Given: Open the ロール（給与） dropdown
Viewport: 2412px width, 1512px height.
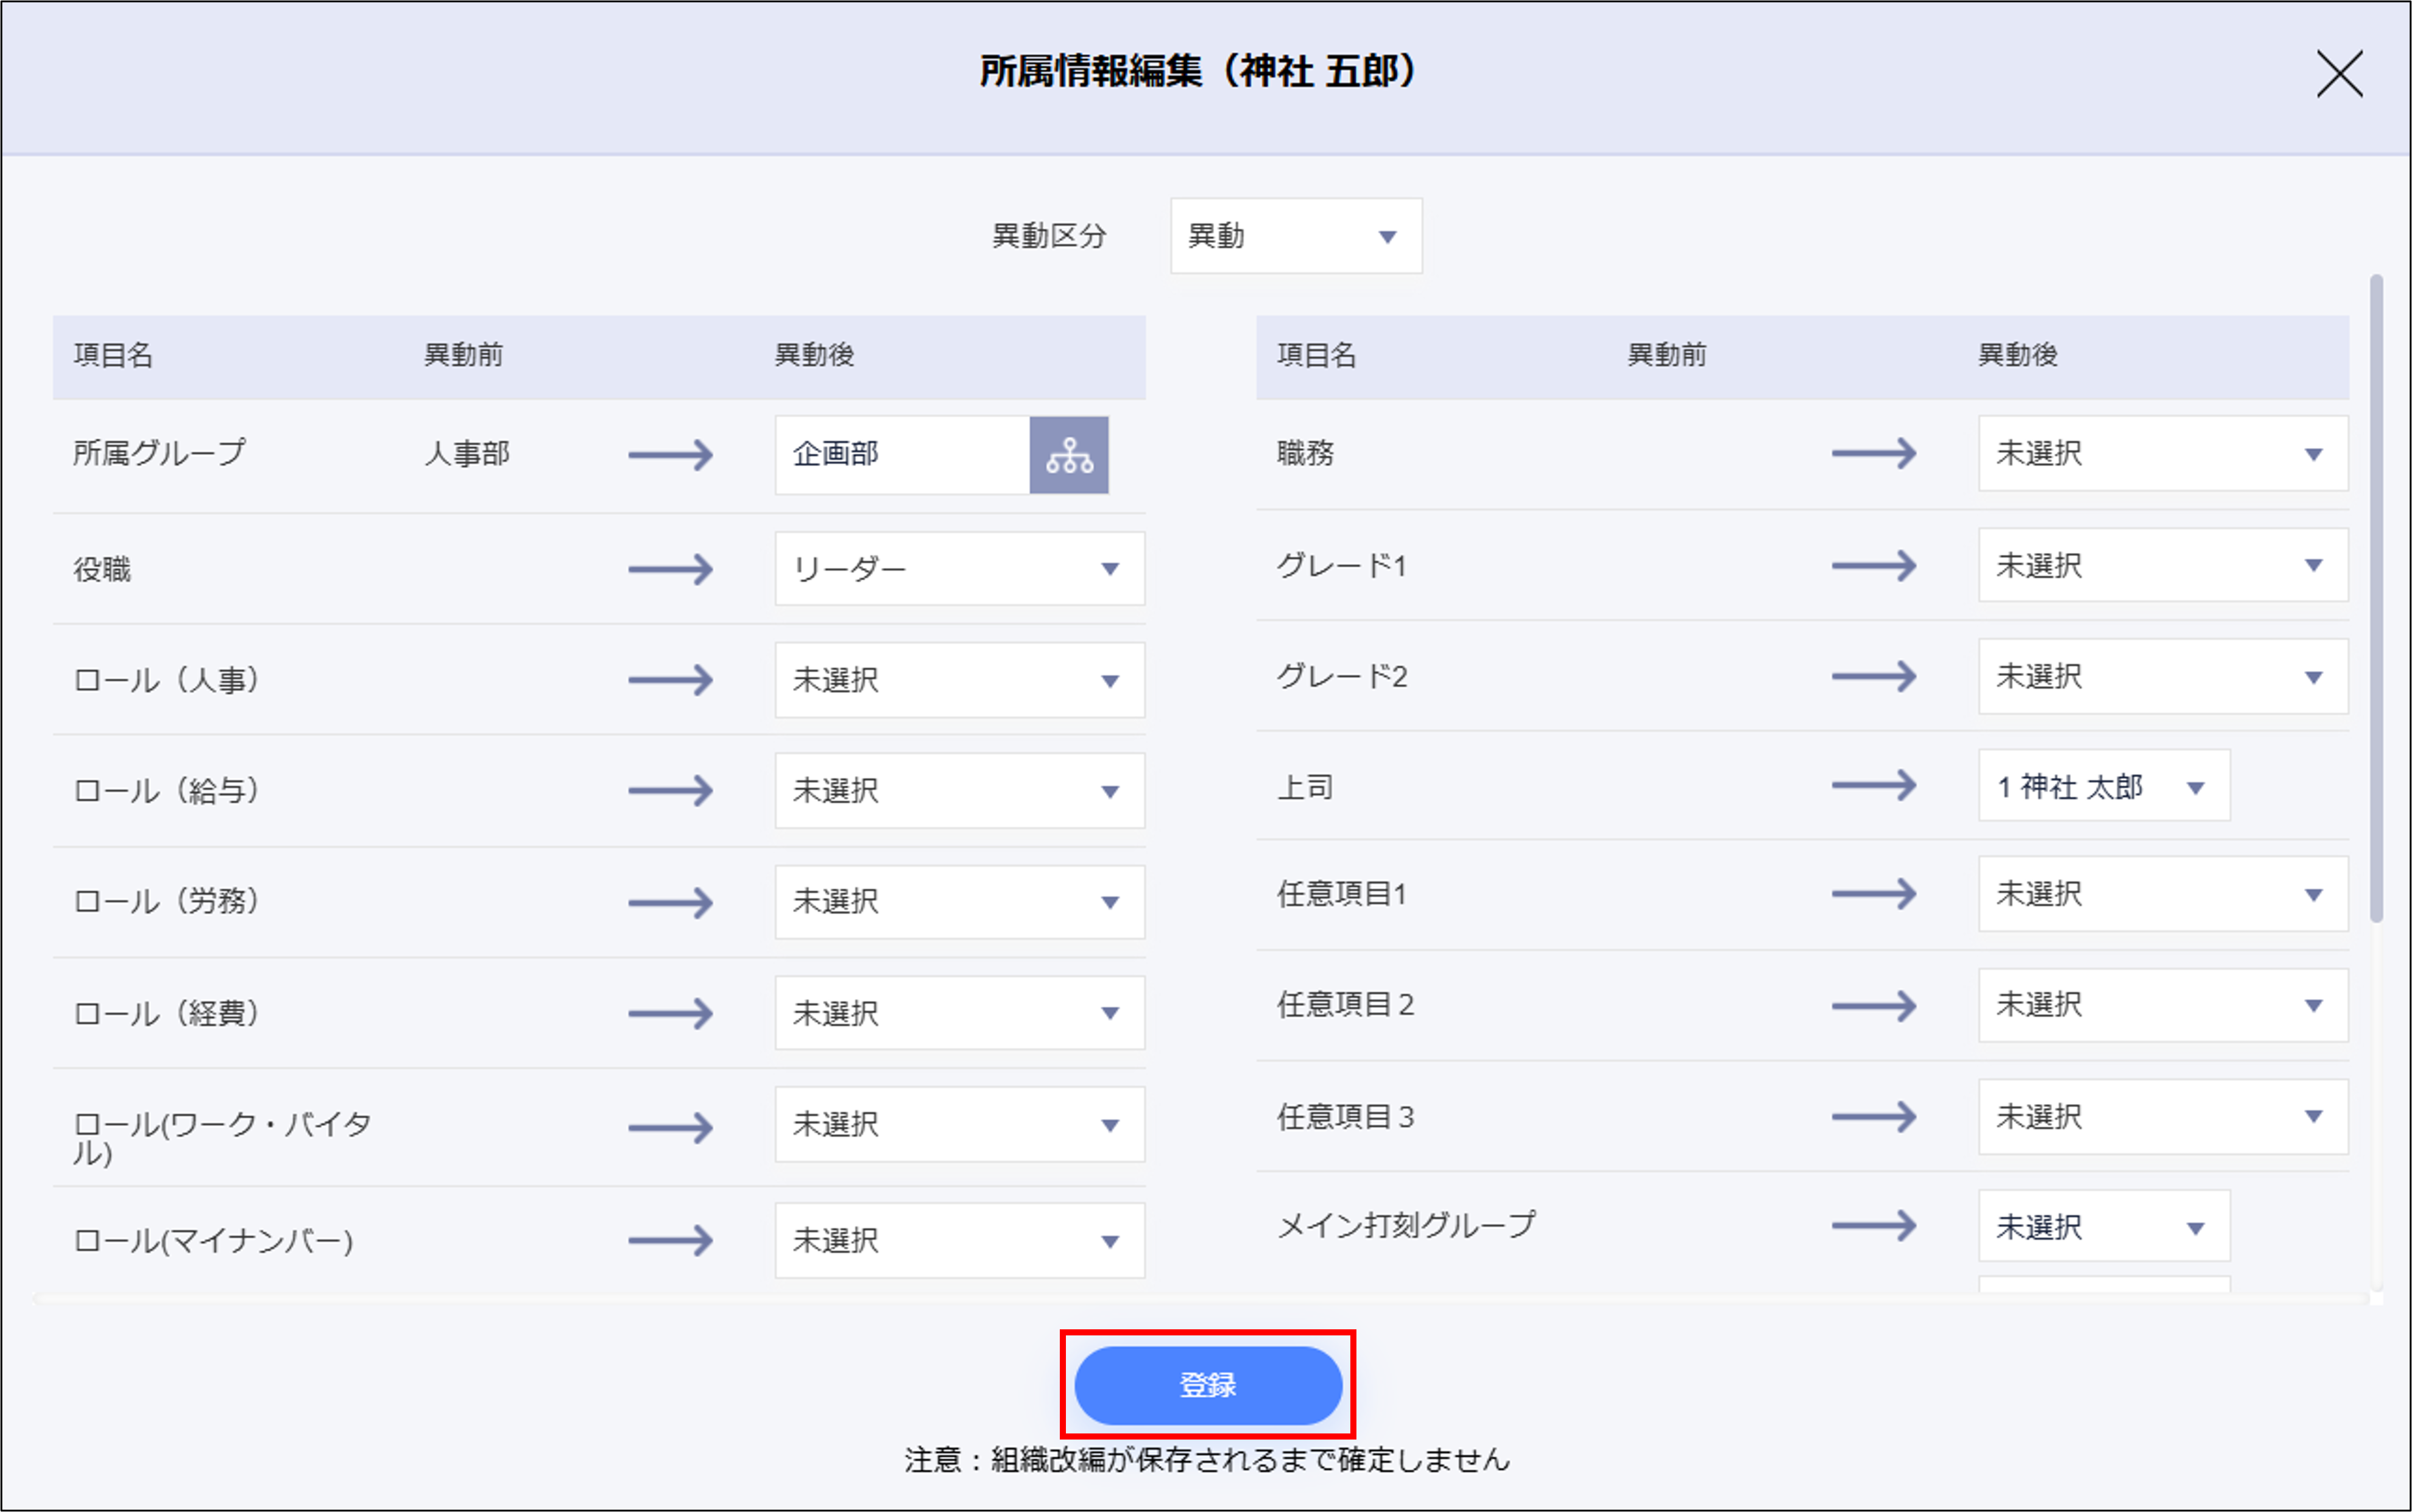Looking at the screenshot, I should point(959,791).
